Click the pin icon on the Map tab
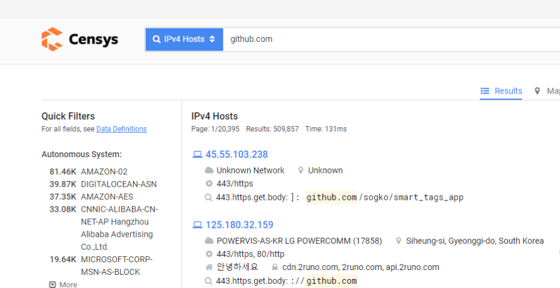This screenshot has height=288, width=560. [x=537, y=91]
